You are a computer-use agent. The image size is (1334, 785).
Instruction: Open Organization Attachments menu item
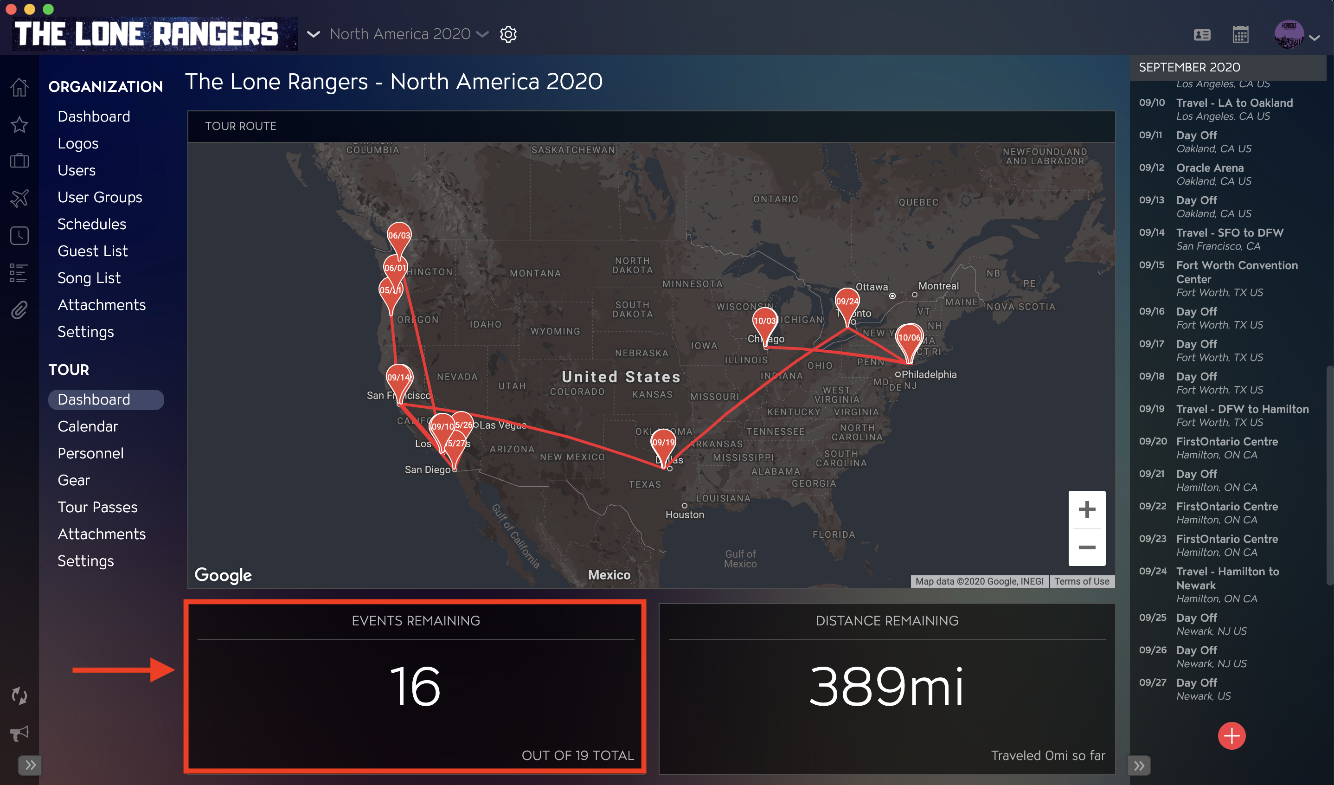tap(102, 305)
